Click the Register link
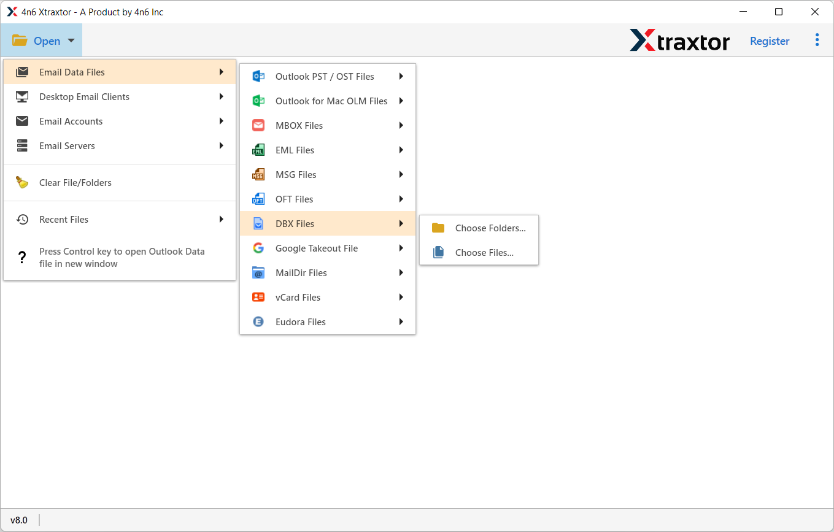This screenshot has width=834, height=532. click(770, 40)
